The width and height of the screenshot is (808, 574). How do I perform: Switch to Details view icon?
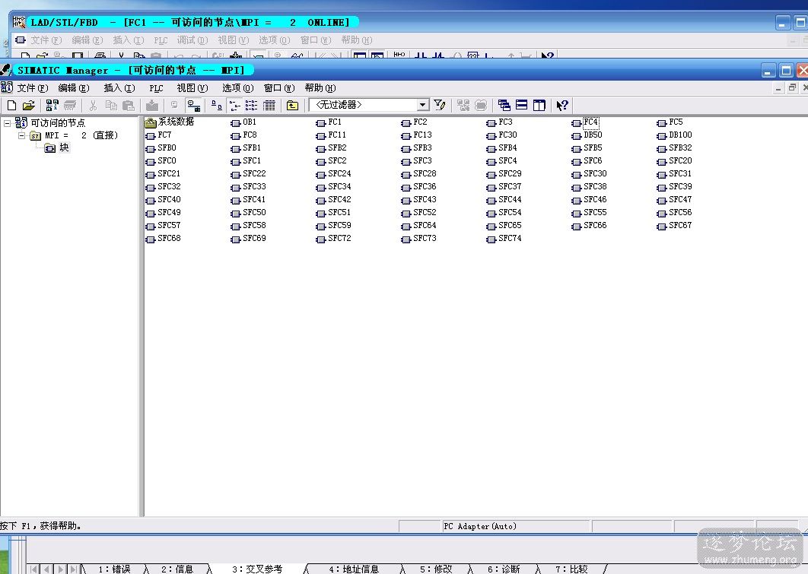269,106
